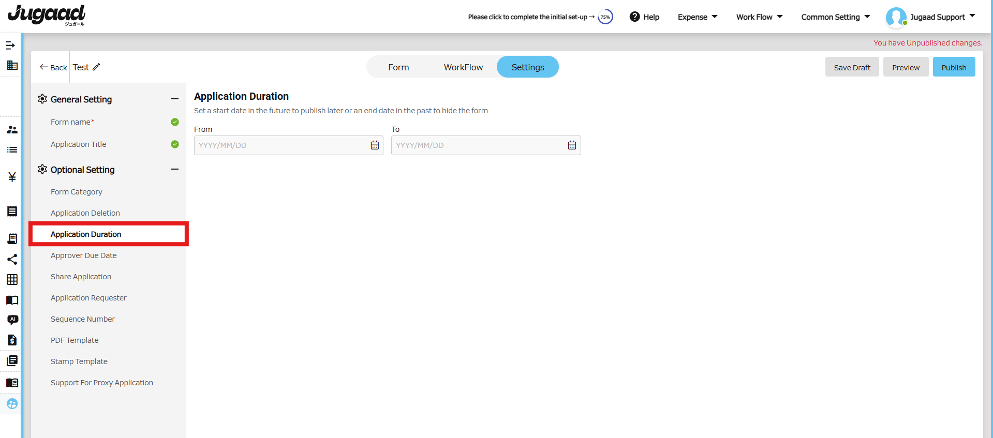Expand the sidebar menu arrow icon

pyautogui.click(x=10, y=46)
